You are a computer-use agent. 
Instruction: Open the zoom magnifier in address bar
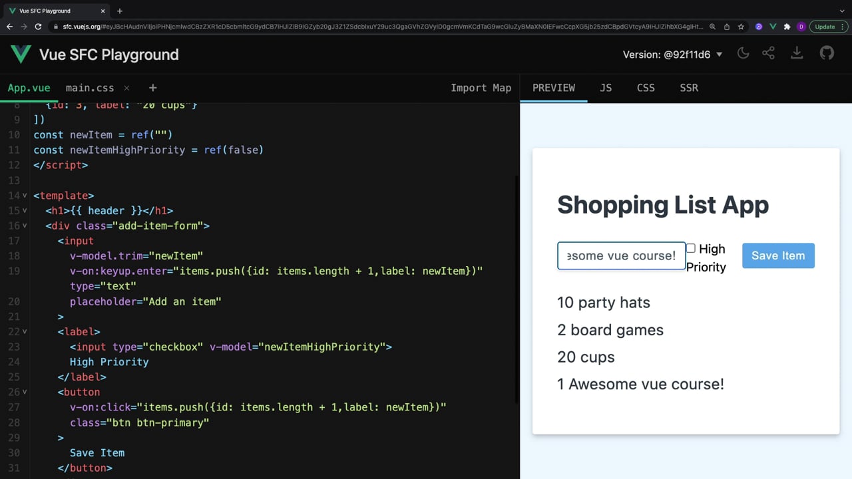click(x=712, y=27)
